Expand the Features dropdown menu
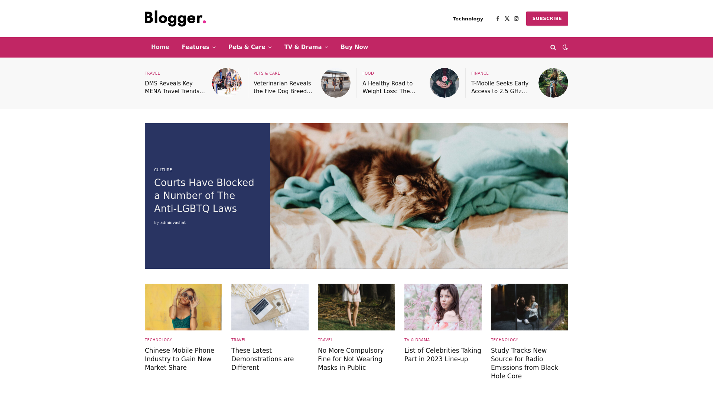The image size is (713, 401). tap(199, 47)
